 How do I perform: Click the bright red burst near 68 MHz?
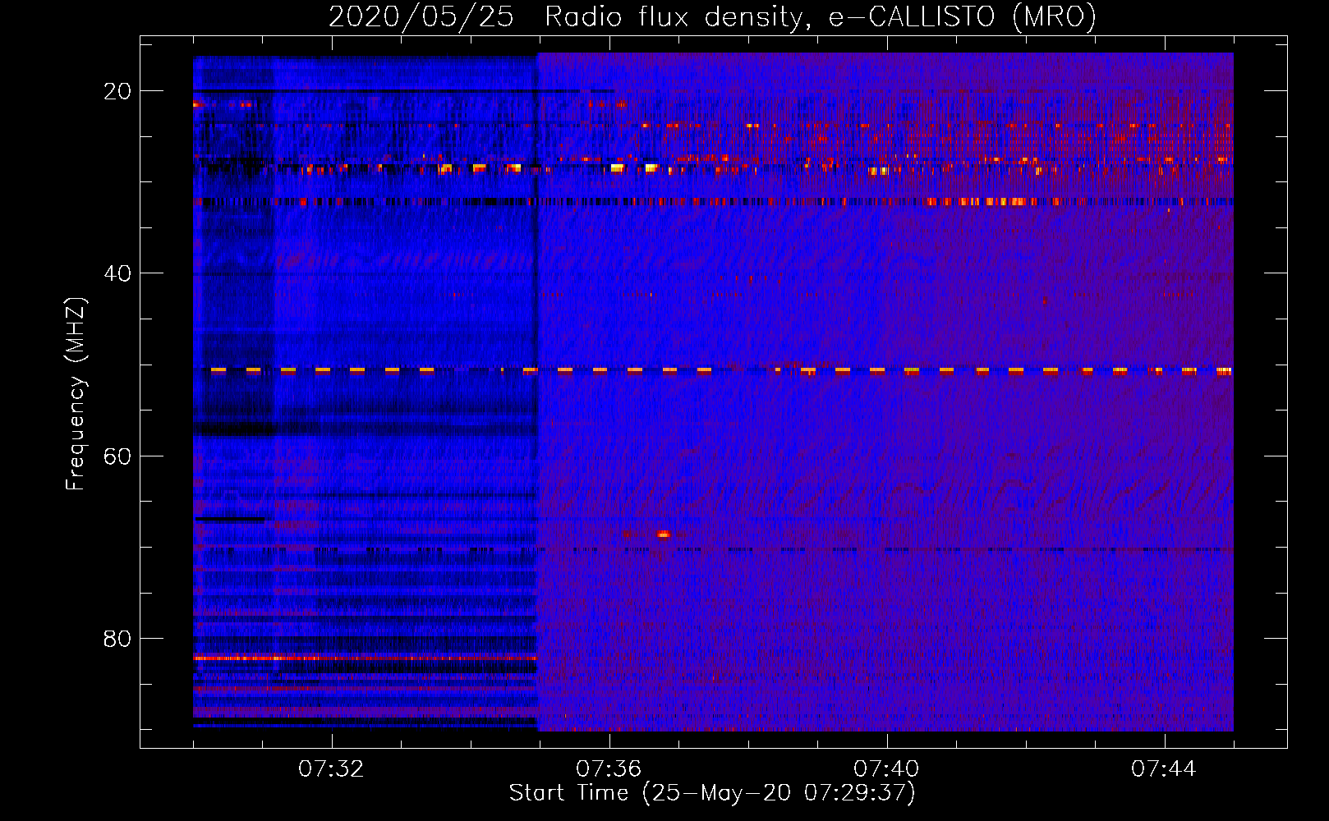click(x=663, y=534)
